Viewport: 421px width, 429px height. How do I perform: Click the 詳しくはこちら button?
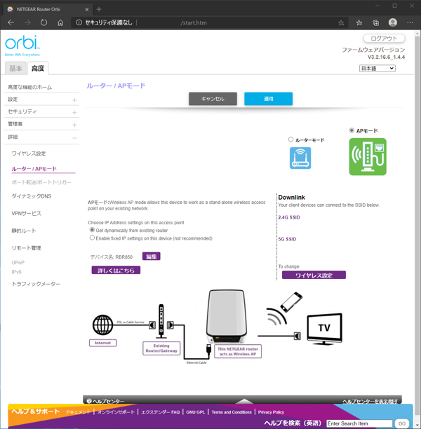pos(116,271)
